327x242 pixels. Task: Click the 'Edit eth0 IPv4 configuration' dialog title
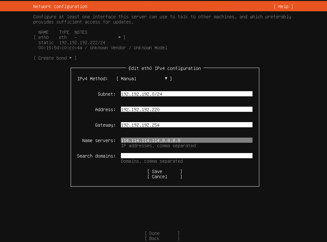164,68
